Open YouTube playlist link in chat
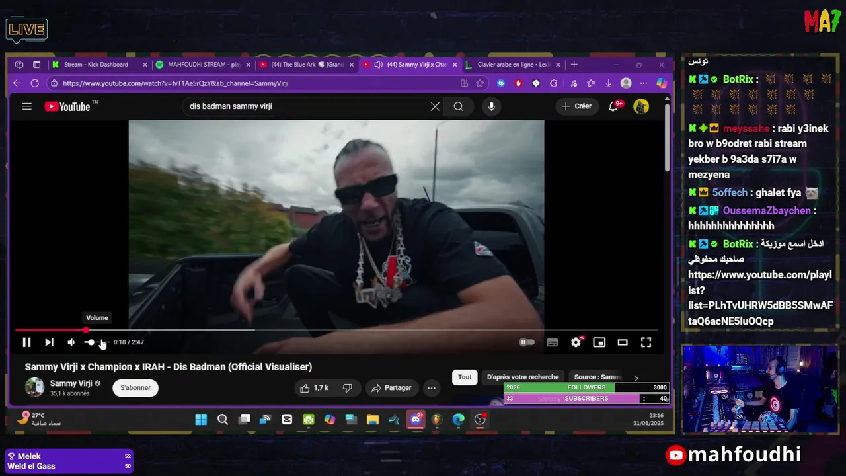Viewport: 846px width, 476px height. (760, 298)
